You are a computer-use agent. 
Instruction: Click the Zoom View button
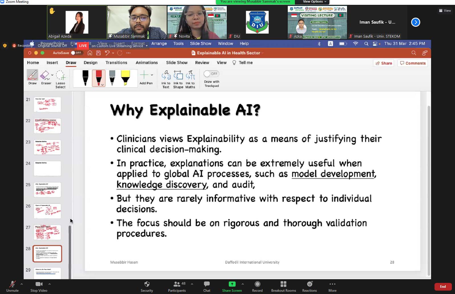445,11
